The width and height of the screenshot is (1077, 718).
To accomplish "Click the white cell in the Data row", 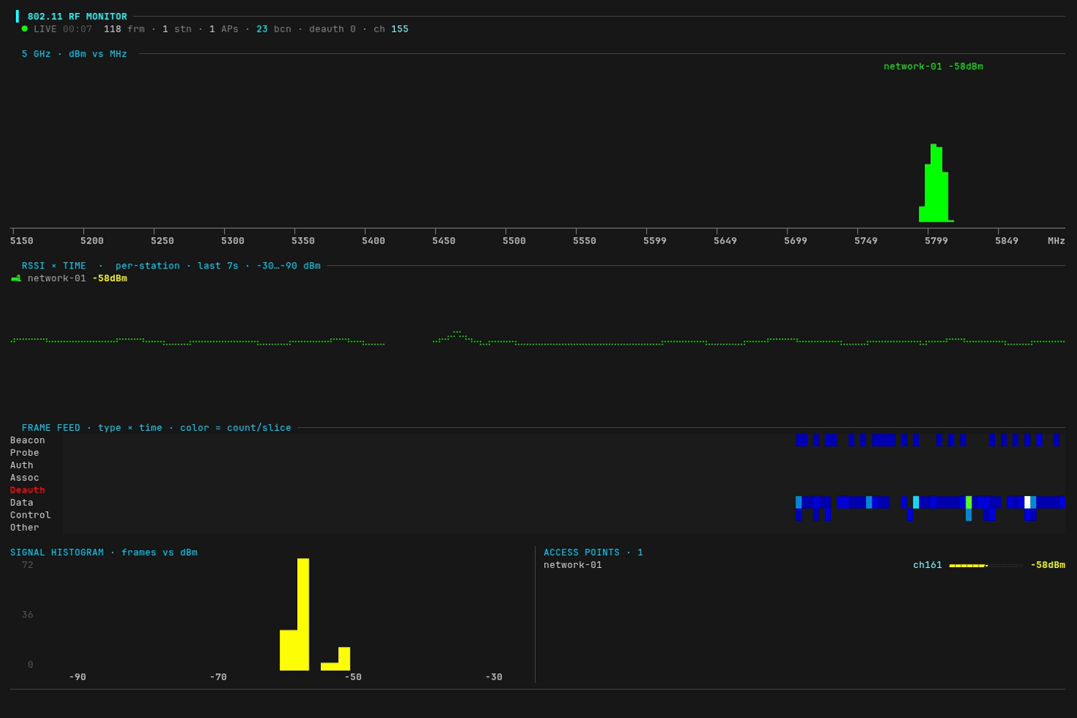I will click(1027, 503).
